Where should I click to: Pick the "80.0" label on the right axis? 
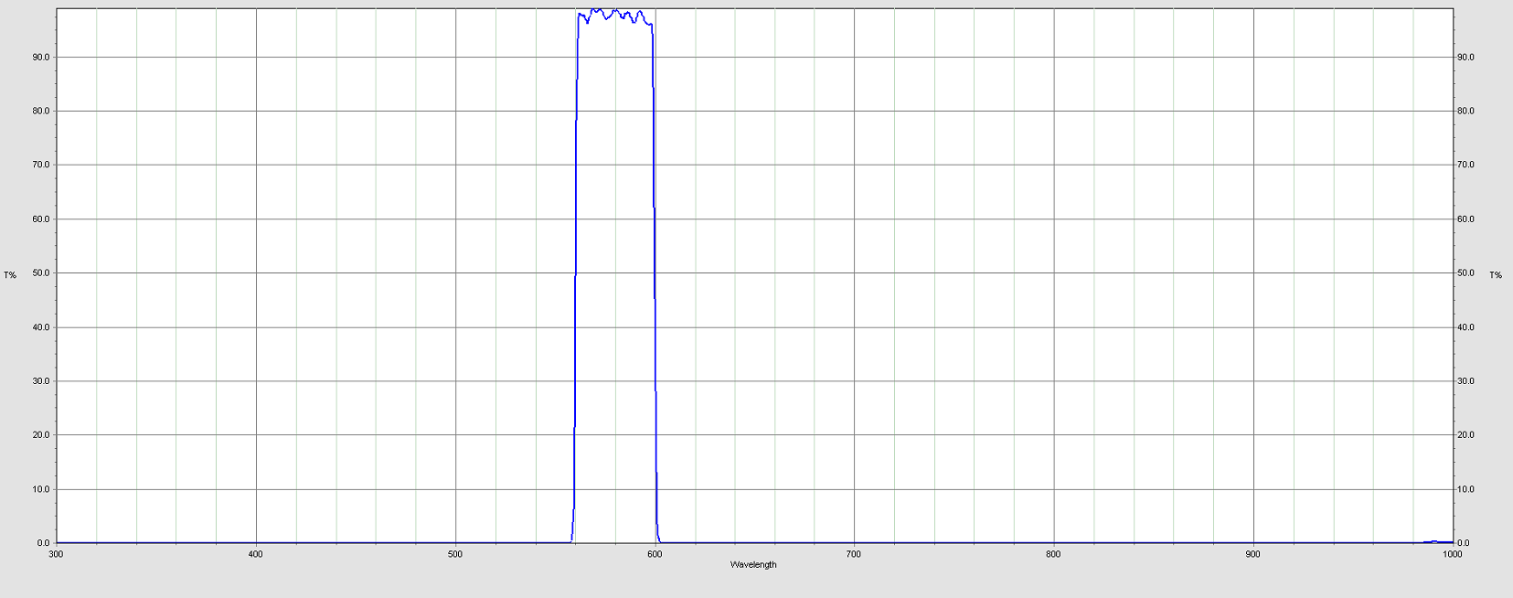(1465, 111)
